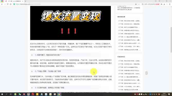Click the red hot-search label in toolbar
The image size is (172, 96).
click(x=157, y=4)
